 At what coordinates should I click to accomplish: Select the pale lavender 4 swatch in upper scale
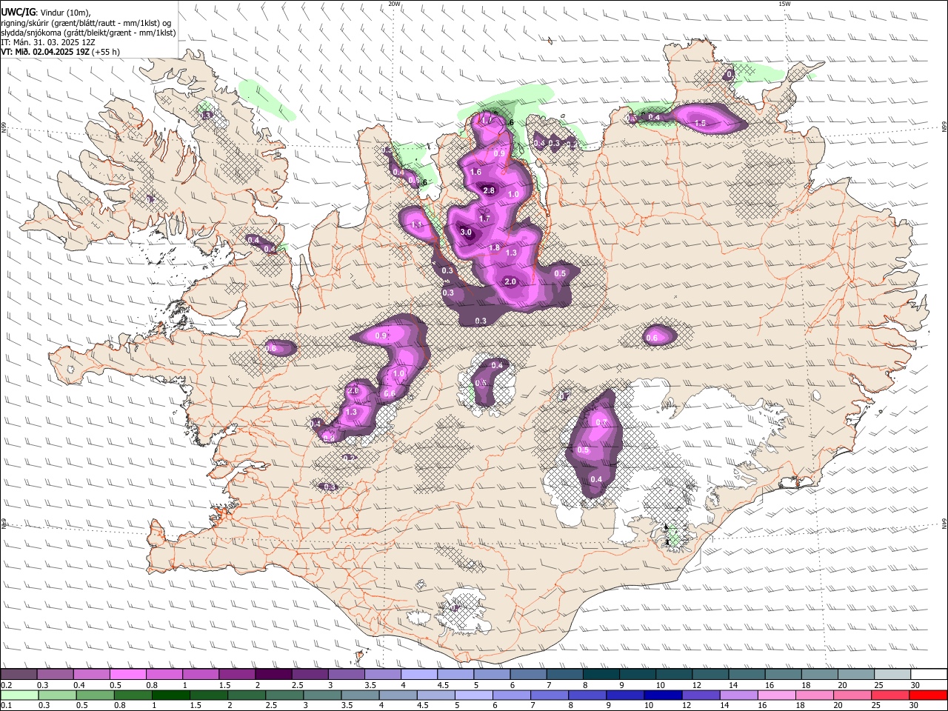click(x=419, y=675)
